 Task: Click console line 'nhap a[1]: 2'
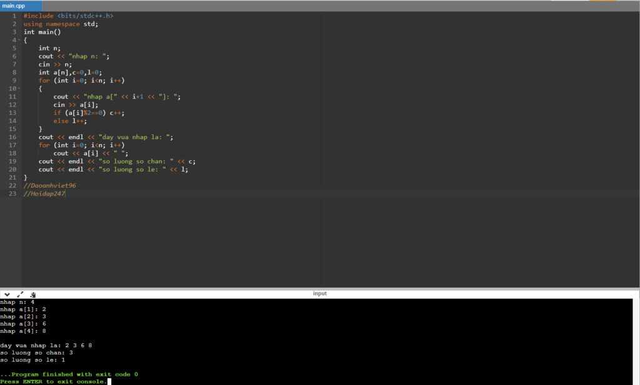23,309
